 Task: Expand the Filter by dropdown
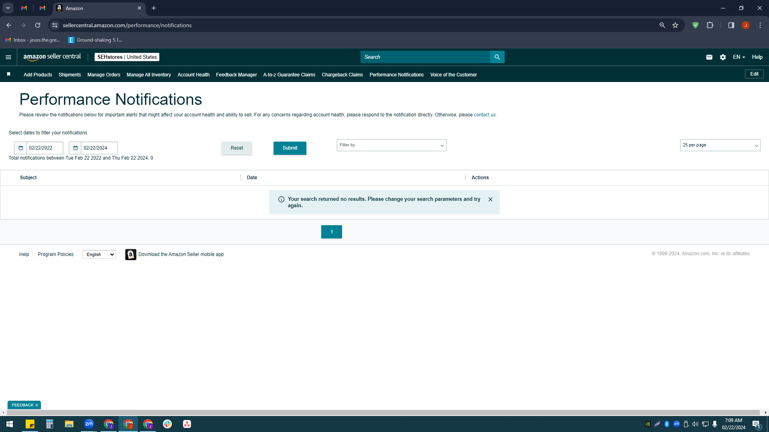[392, 145]
